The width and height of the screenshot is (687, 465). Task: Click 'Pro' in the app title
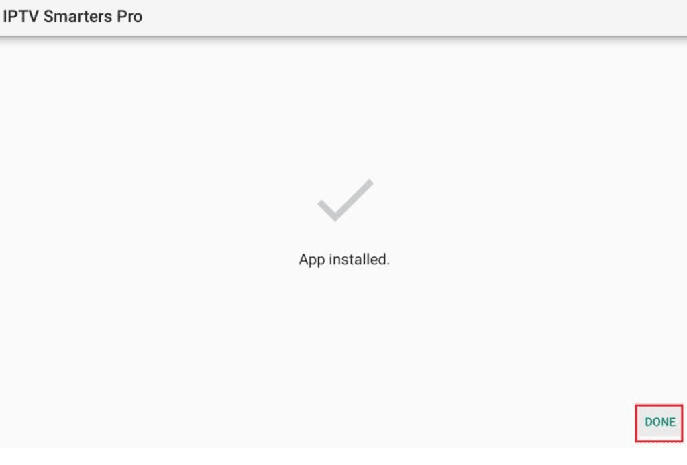coord(129,17)
